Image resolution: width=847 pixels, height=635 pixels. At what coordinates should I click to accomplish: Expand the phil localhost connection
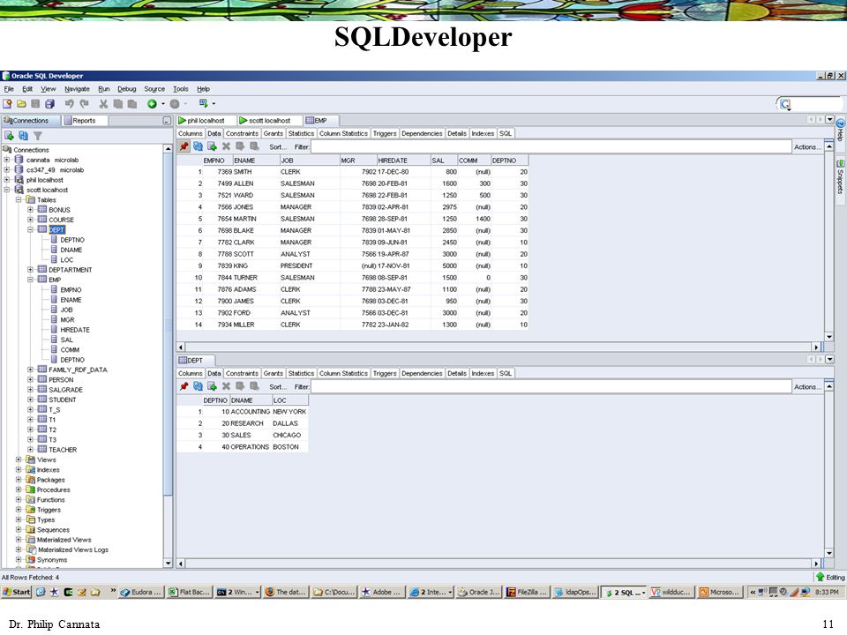[x=6, y=180]
